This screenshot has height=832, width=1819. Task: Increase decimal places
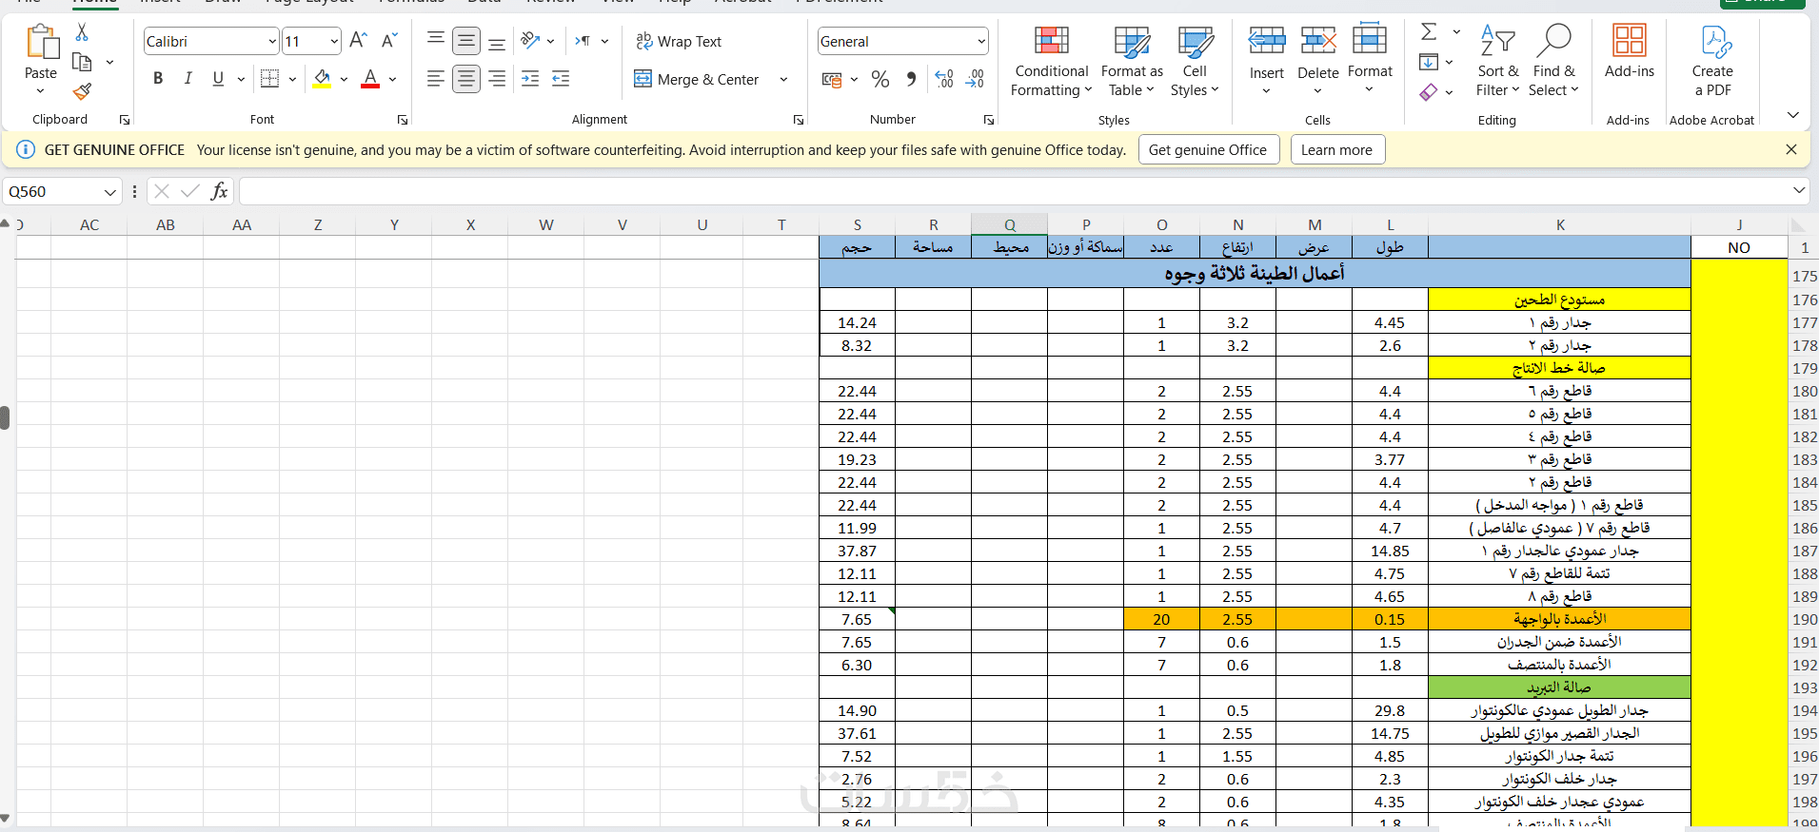coord(944,79)
